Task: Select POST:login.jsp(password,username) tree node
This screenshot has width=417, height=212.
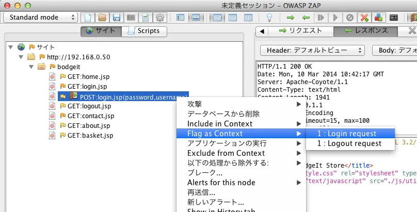Action: [x=123, y=96]
